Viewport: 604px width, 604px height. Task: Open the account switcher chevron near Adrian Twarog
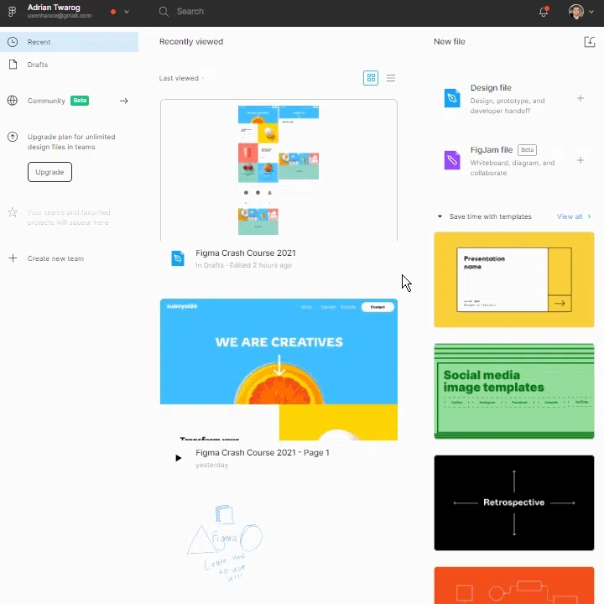coord(127,12)
